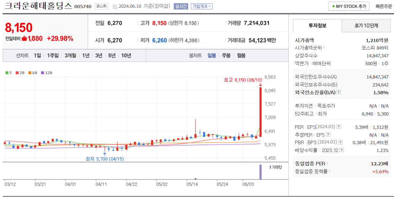Click the stock code 005740
This screenshot has height=197, width=394.
point(83,7)
